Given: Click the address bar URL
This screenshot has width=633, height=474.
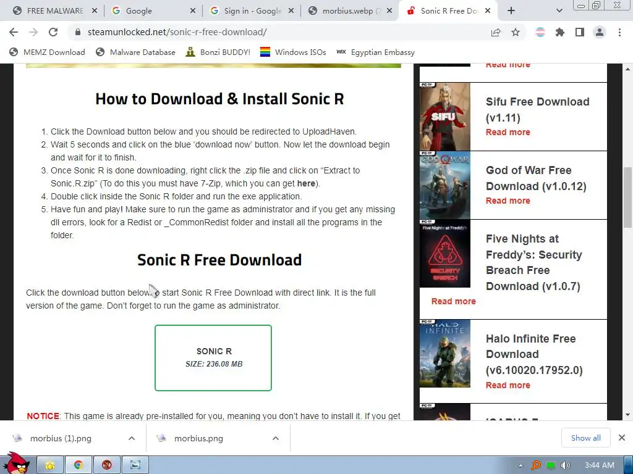Looking at the screenshot, I should click(177, 32).
